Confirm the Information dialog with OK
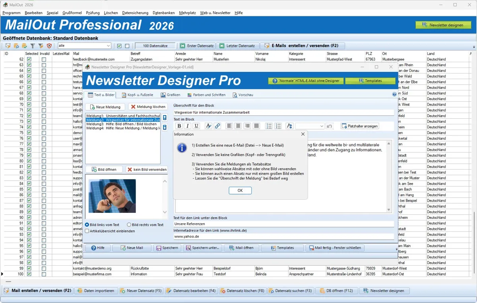The height and width of the screenshot is (303, 477). (x=240, y=191)
